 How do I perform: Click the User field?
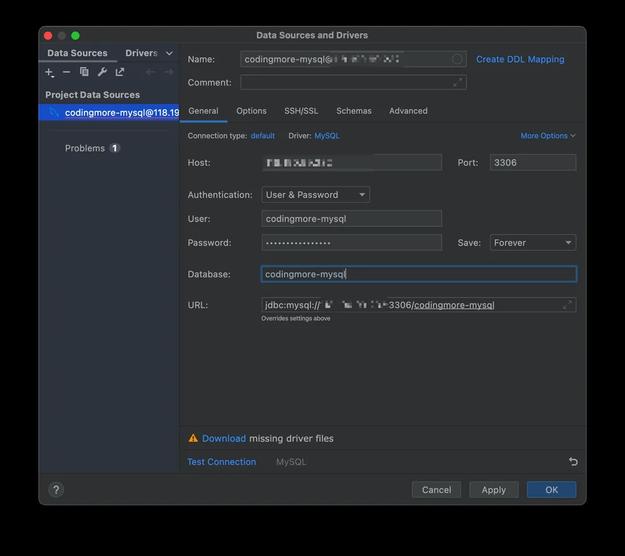click(351, 219)
